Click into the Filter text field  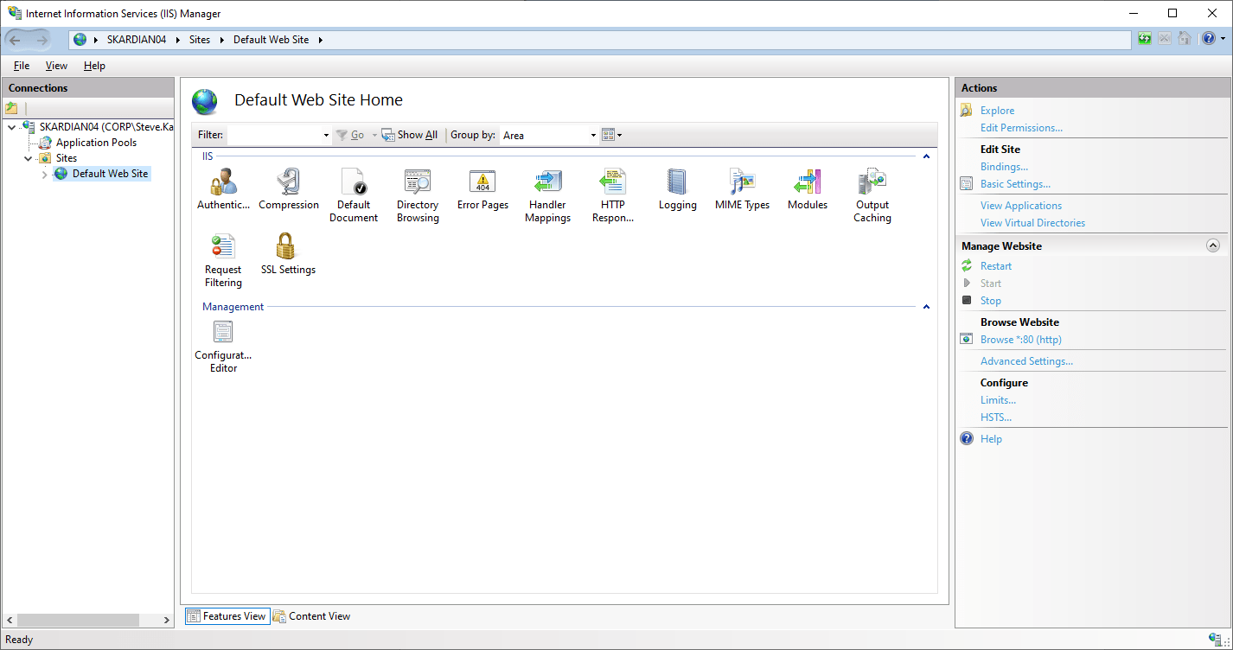coord(274,135)
